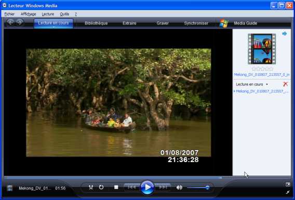Stop the video playback
295x200 pixels.
pos(116,187)
